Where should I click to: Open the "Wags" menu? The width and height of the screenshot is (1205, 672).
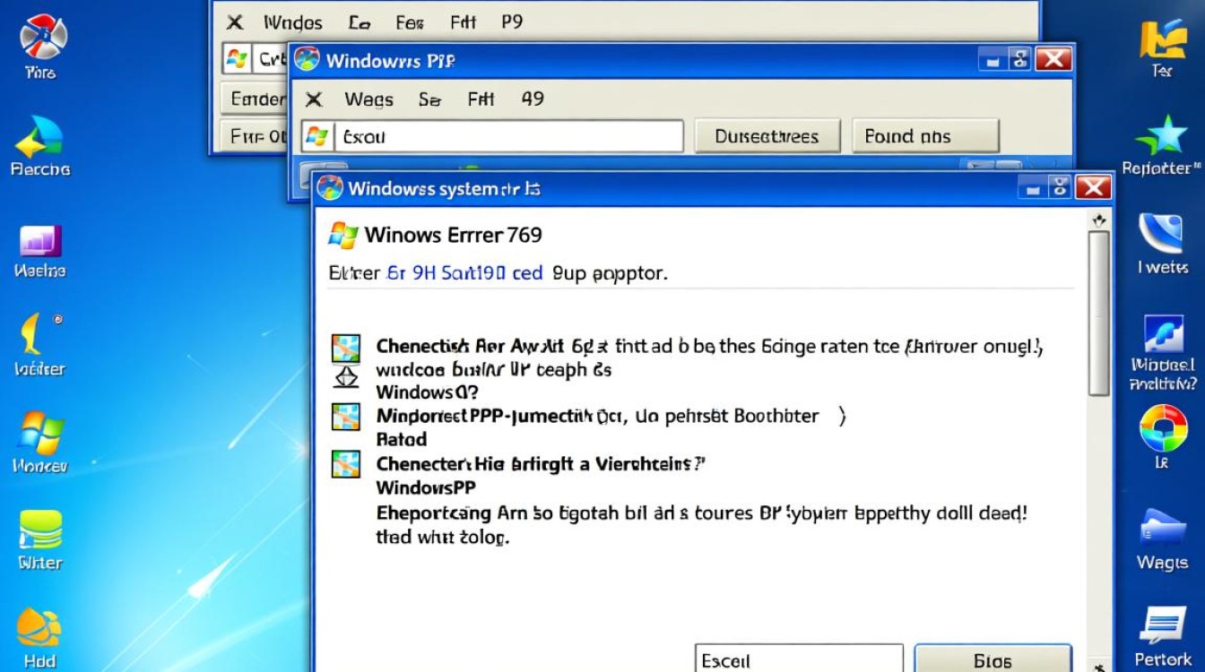coord(368,99)
